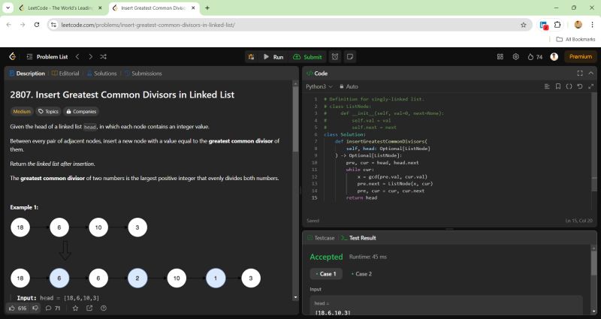
Task: Favorite the problem with star icon
Action: [75, 308]
